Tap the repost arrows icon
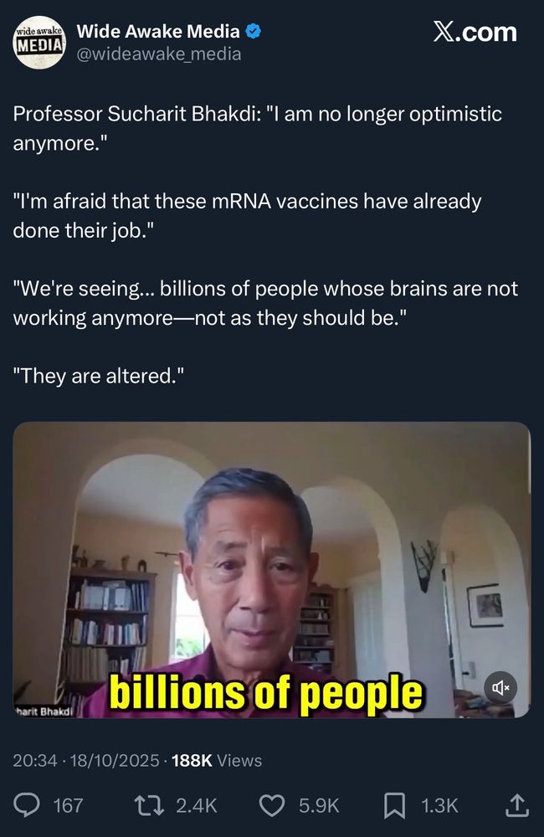The width and height of the screenshot is (544, 837). [x=149, y=805]
